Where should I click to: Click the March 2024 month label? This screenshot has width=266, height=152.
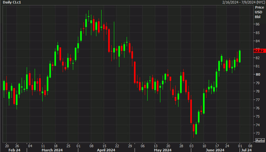tap(52, 150)
